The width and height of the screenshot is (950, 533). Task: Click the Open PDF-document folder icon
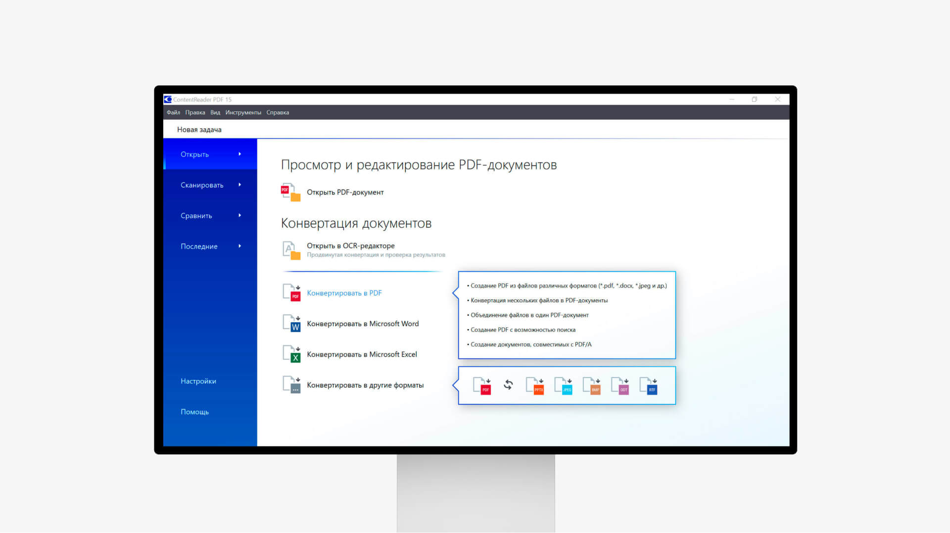coord(291,193)
